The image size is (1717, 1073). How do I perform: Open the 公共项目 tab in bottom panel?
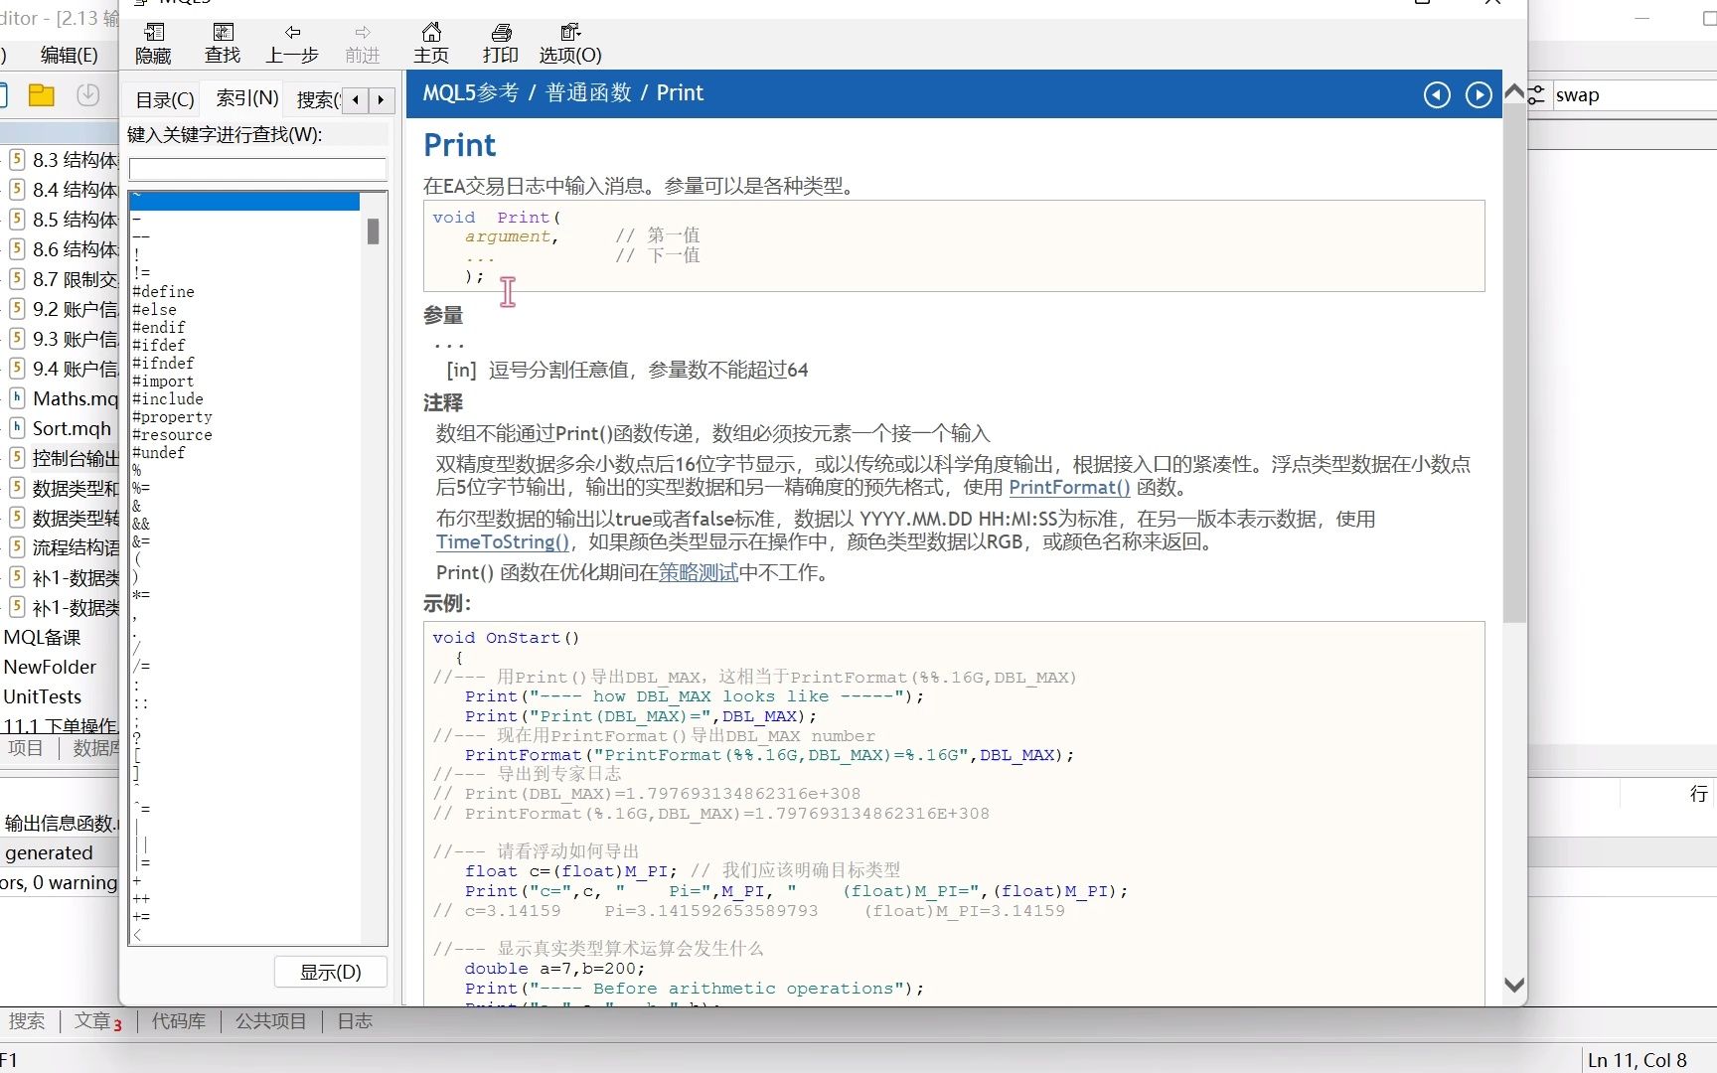click(270, 1021)
